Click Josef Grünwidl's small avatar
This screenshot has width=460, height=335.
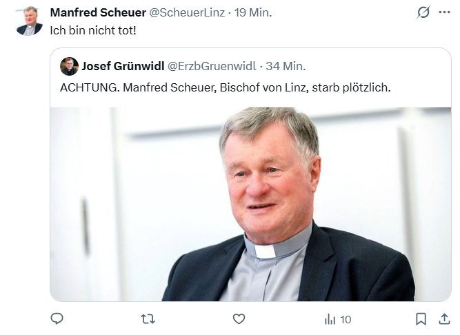(69, 67)
